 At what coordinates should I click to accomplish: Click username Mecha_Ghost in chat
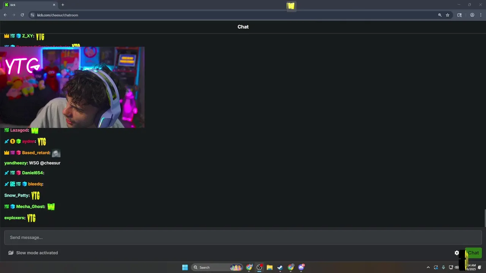coord(30,207)
